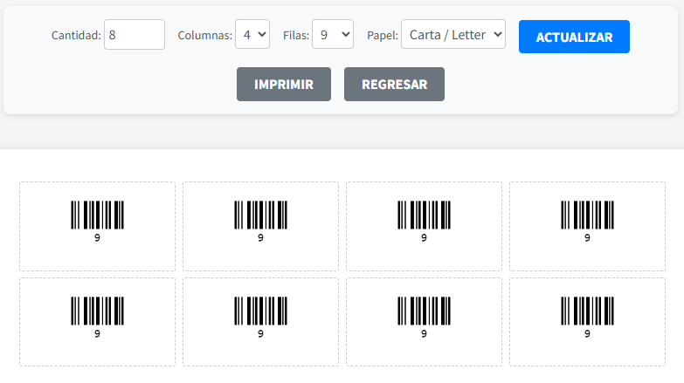Click the IMPRIMIR button

284,84
